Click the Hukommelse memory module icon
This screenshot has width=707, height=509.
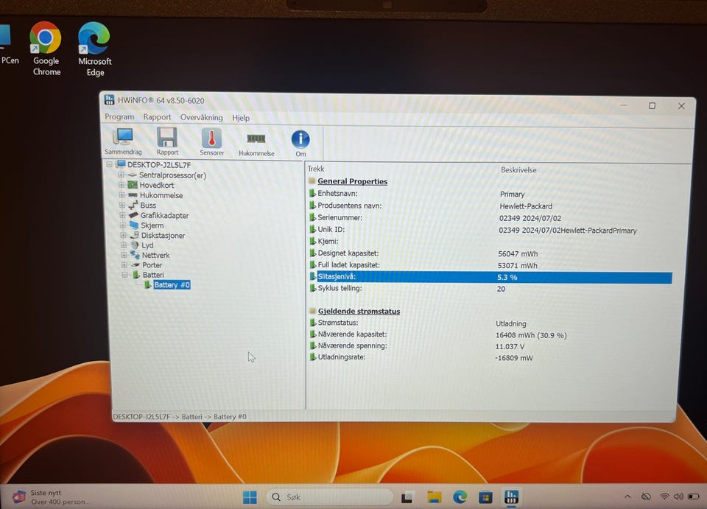[256, 144]
